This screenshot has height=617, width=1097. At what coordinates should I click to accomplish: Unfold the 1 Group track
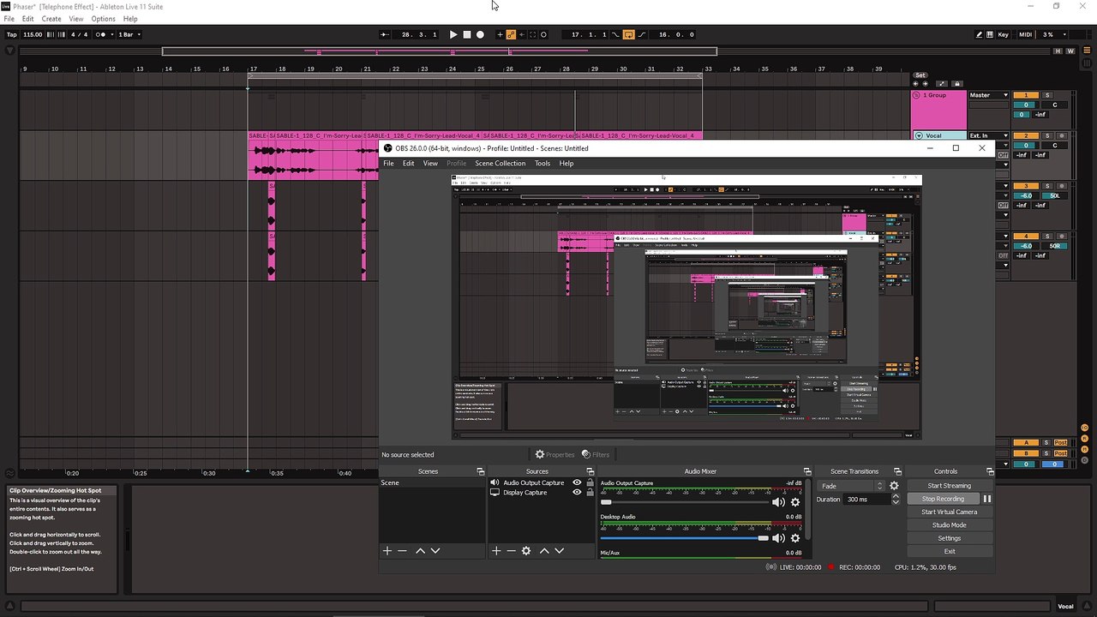pos(917,95)
